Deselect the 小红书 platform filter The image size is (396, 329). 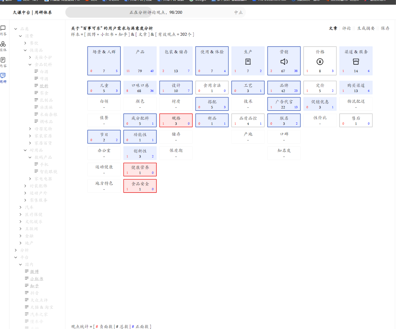pos(37,279)
